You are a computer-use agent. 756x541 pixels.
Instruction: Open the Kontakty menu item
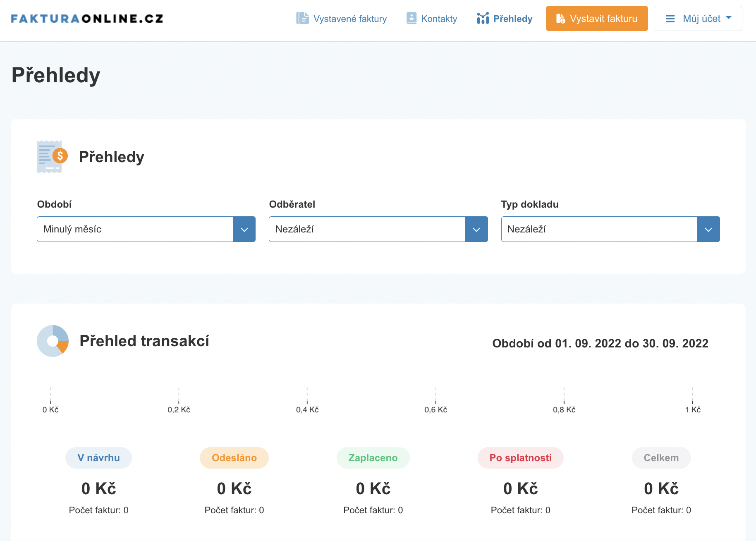click(439, 19)
